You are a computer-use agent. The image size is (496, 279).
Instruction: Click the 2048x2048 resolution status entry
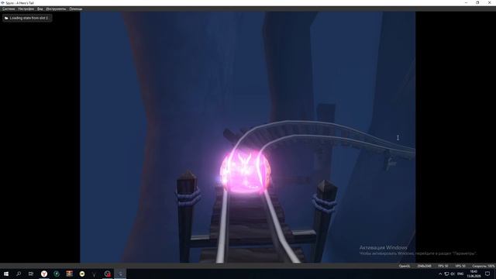(x=424, y=266)
